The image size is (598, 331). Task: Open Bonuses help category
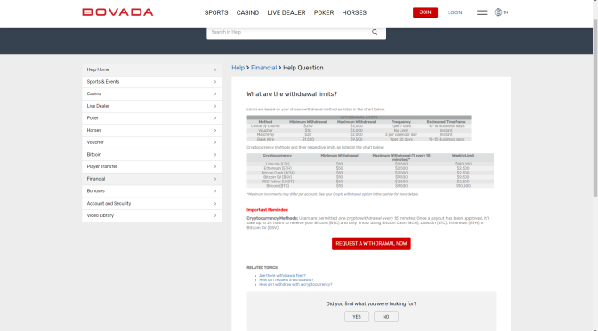point(152,191)
